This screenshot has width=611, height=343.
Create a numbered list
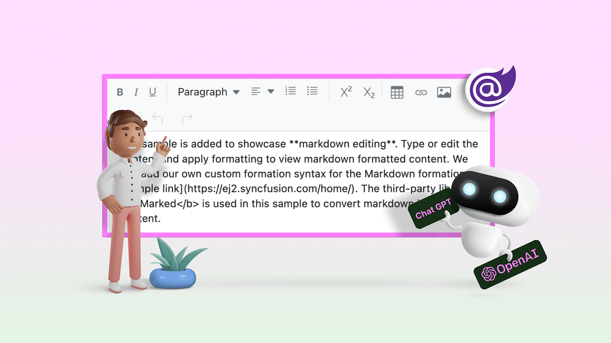(x=290, y=92)
